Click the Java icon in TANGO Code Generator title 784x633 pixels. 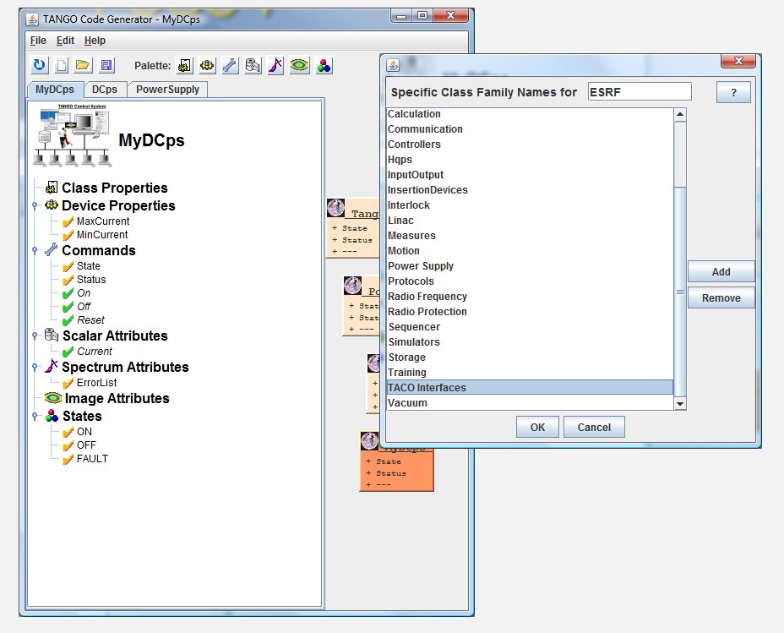(x=32, y=19)
